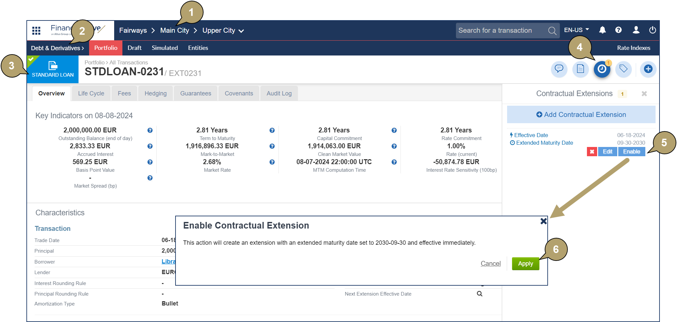Open the help question mark icon in header

618,30
